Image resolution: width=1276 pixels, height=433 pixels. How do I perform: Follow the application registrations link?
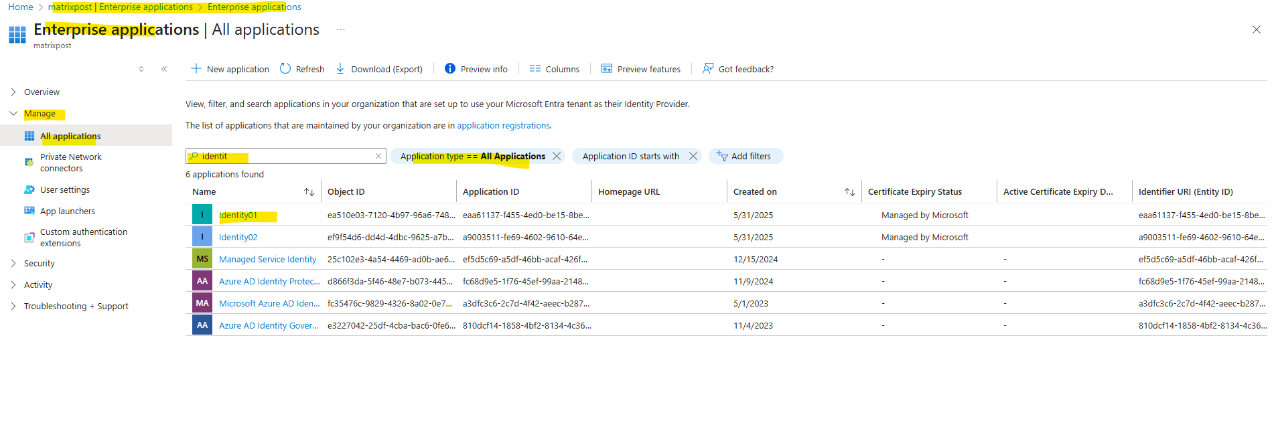point(503,125)
